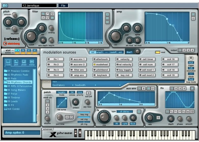The image size is (199, 142).
Task: Open the fwd loop mode selector
Action: (x=191, y=79)
